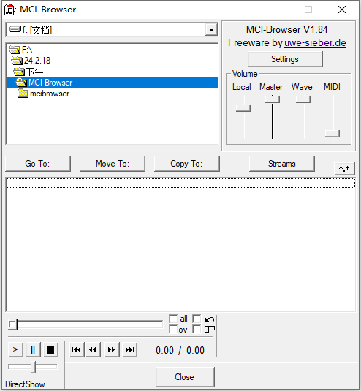
Task: Skip to the previous track
Action: click(77, 349)
